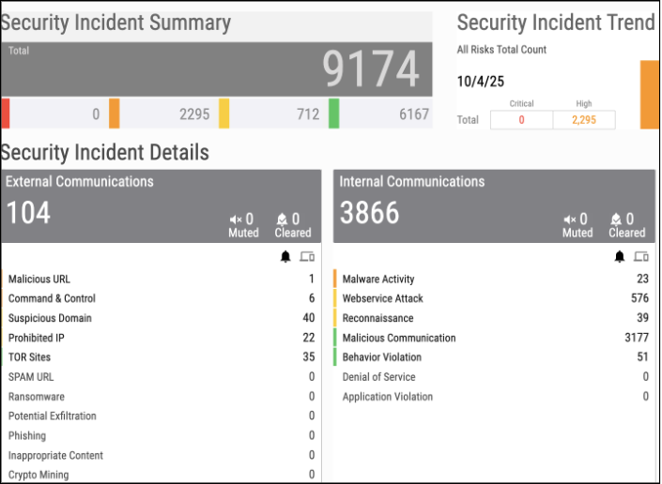662x484 pixels.
Task: Click the Cleared icon in Internal Communications
Action: (x=617, y=219)
